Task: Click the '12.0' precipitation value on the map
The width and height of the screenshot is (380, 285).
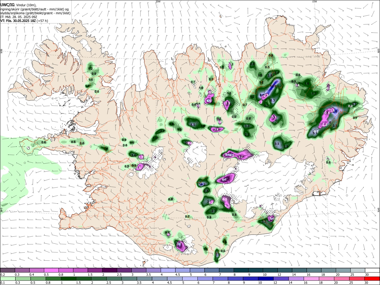Action: click(x=273, y=86)
